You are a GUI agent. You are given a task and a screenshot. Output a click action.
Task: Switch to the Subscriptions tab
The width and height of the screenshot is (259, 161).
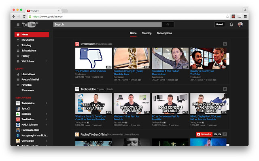click(x=164, y=33)
